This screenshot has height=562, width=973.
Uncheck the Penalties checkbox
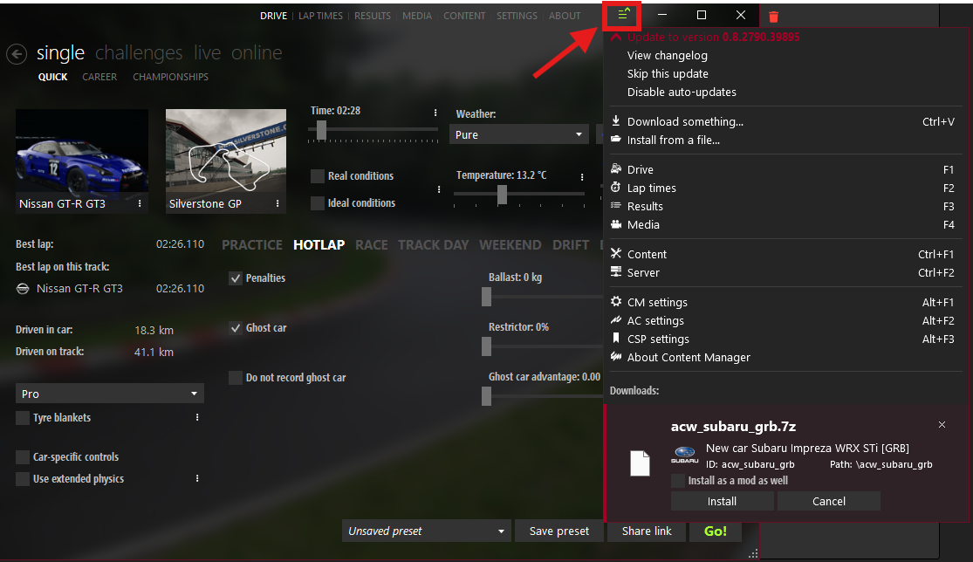[236, 278]
